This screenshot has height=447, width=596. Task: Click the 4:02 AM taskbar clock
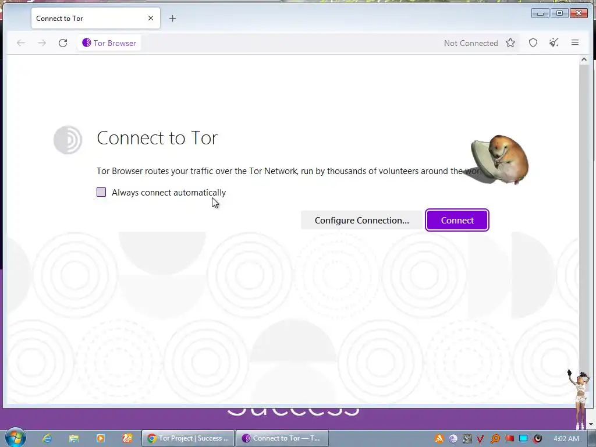566,439
